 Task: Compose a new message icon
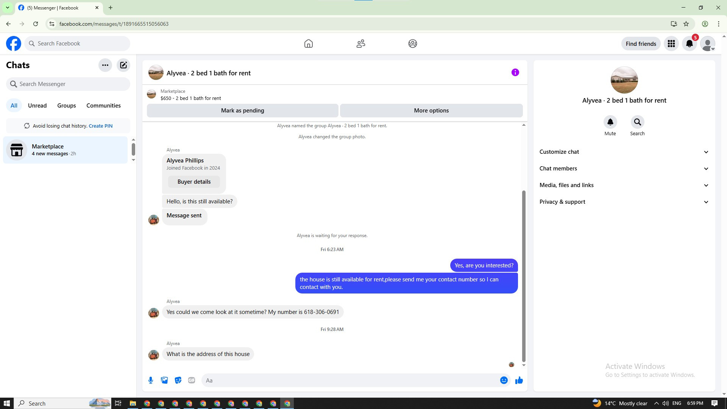[123, 65]
